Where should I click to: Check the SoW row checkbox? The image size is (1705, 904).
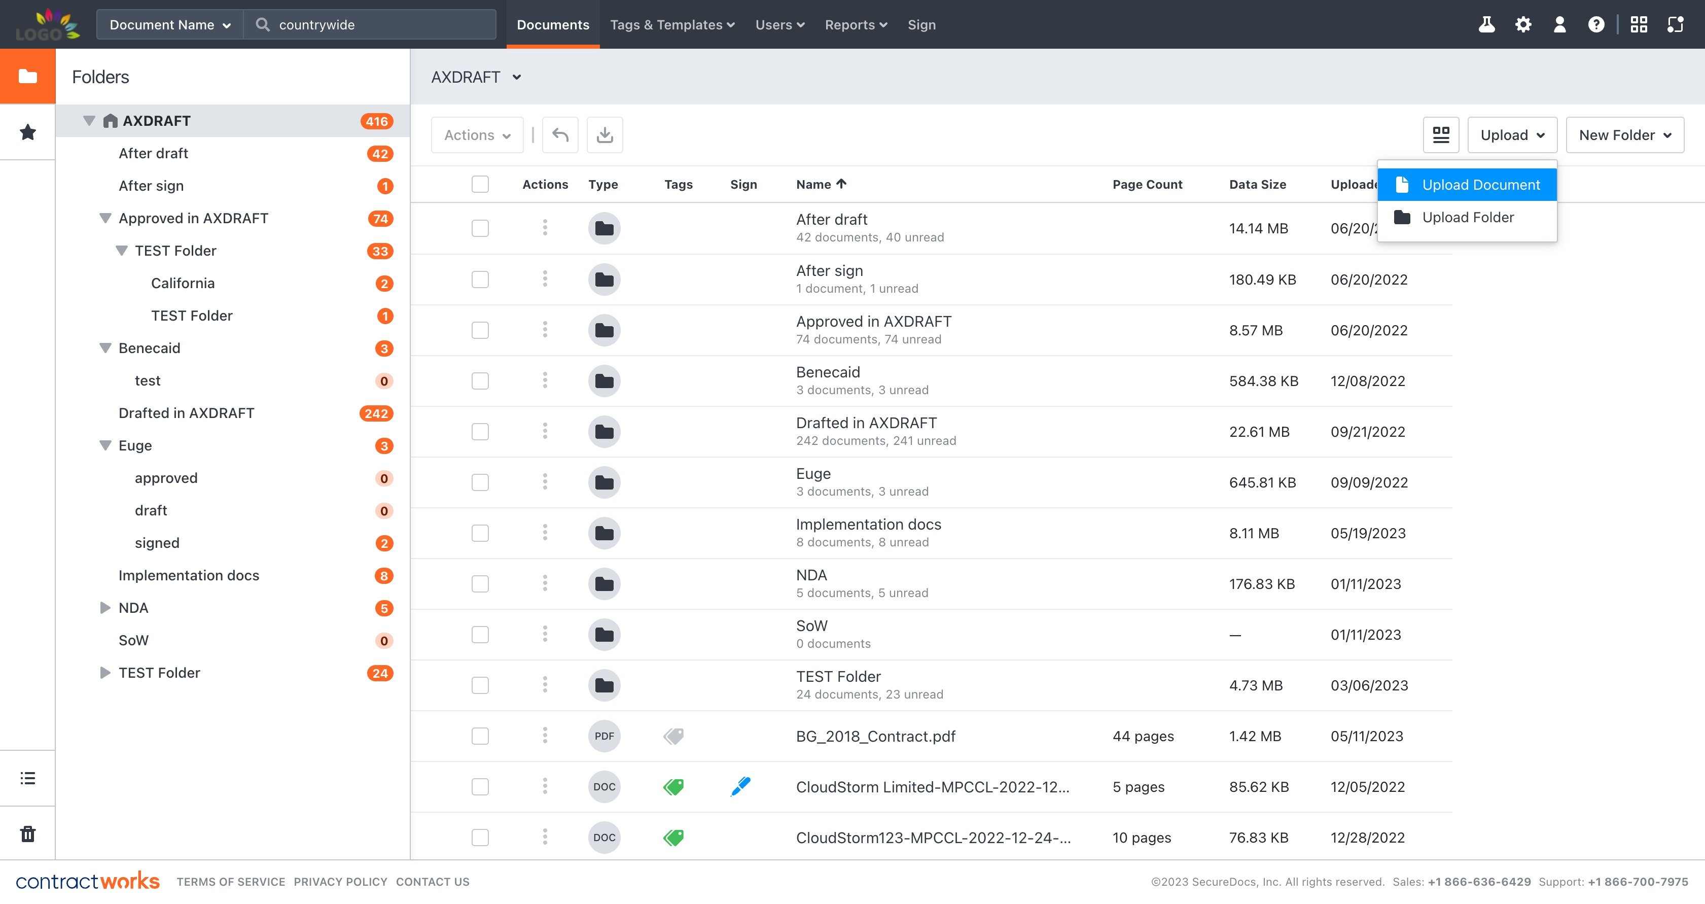click(x=480, y=635)
